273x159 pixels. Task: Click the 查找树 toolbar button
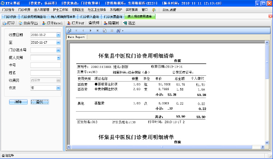[94, 23]
